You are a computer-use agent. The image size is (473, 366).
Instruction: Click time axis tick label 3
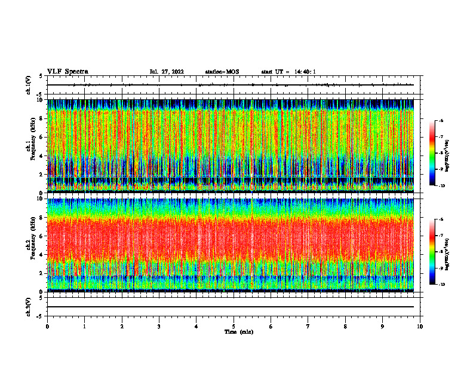point(159,327)
